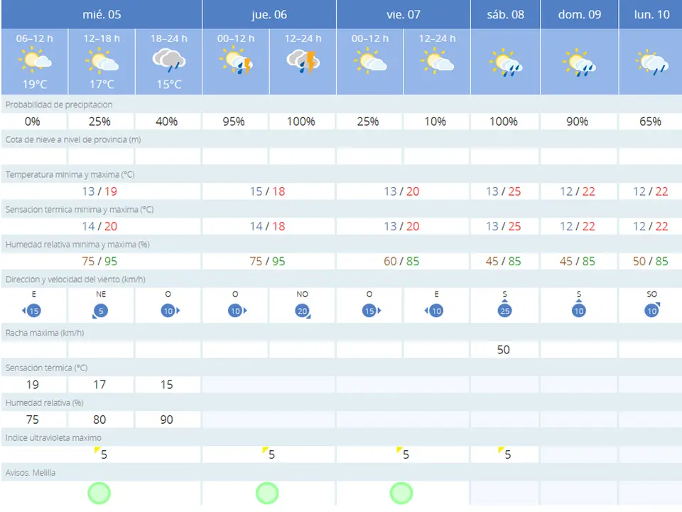The height and width of the screenshot is (512, 682).
Task: Click the green warning circle for jue. 06
Action: [x=267, y=493]
